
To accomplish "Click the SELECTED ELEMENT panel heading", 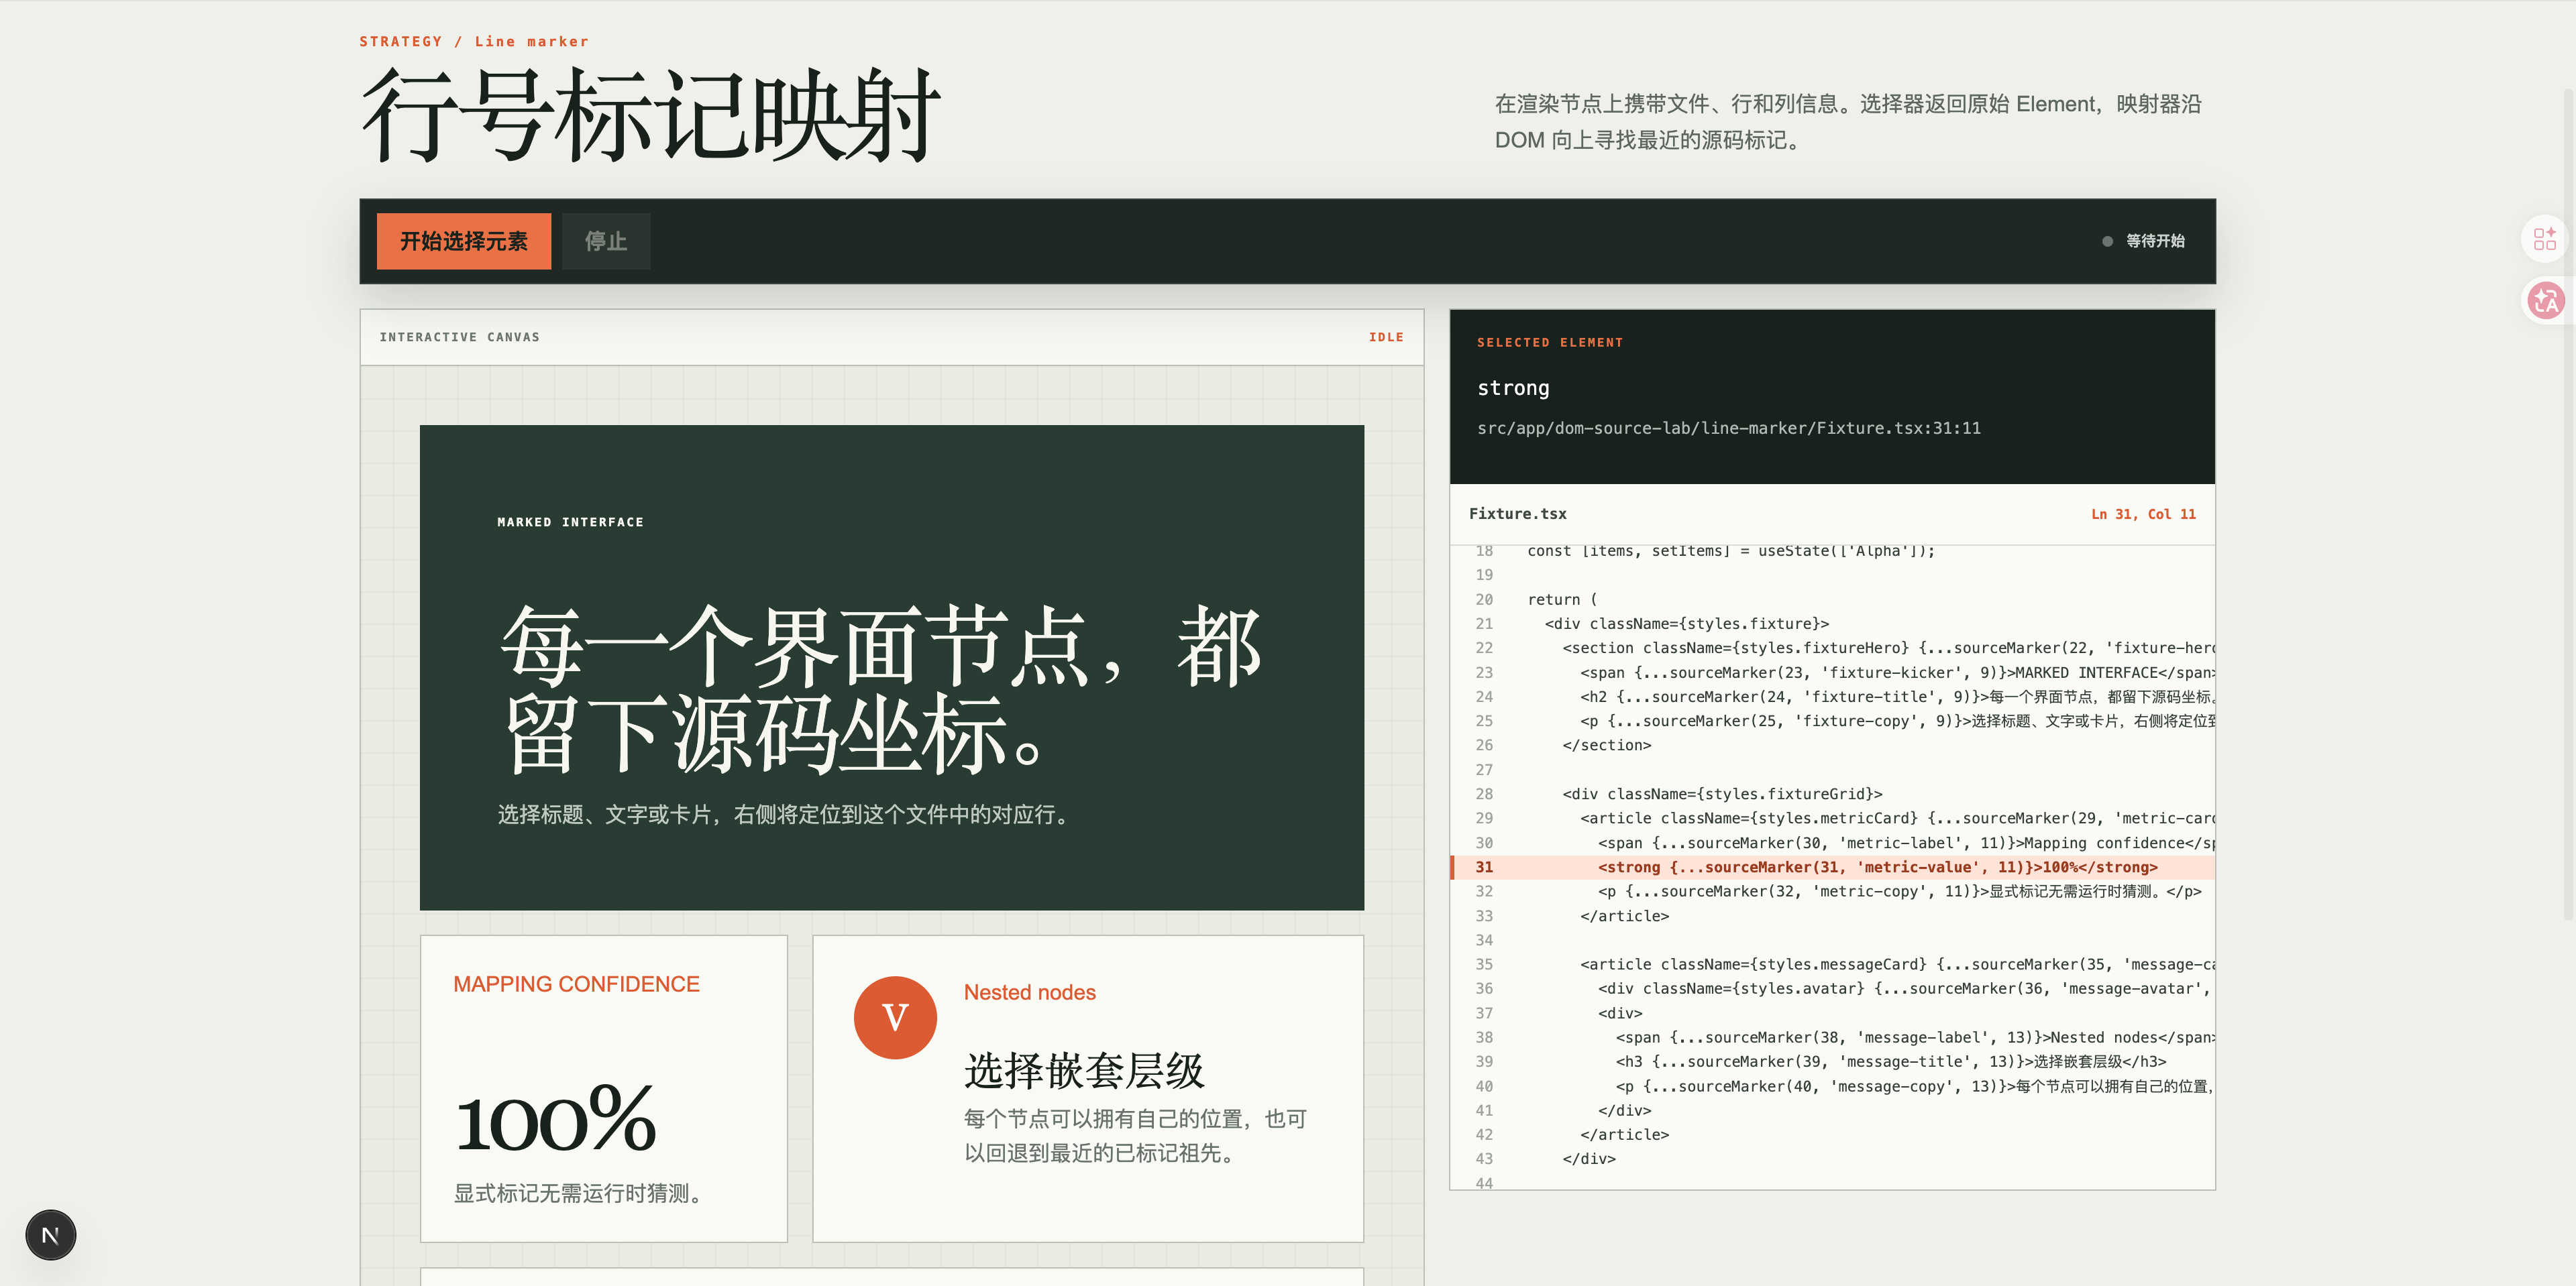I will 1550,343.
